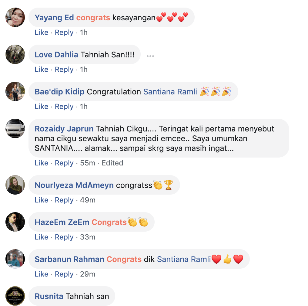
Task: Open Rusnita's black and gold avatar
Action: click(15, 296)
